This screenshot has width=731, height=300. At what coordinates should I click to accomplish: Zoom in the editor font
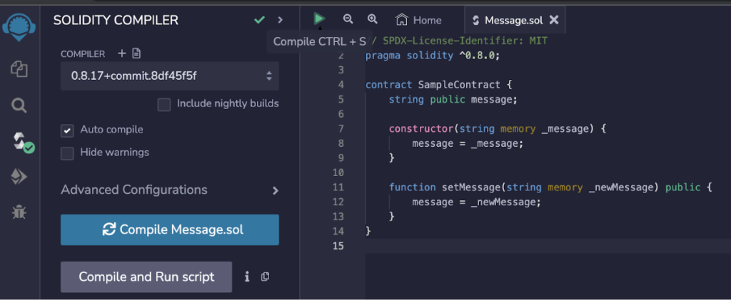[x=372, y=20]
